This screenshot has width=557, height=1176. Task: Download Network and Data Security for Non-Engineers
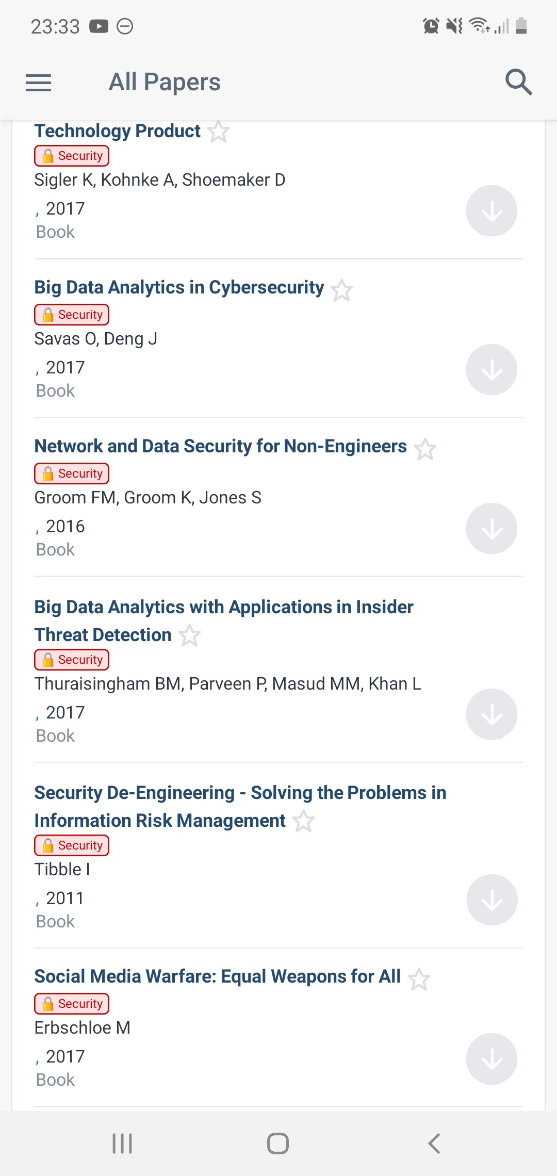coord(492,529)
